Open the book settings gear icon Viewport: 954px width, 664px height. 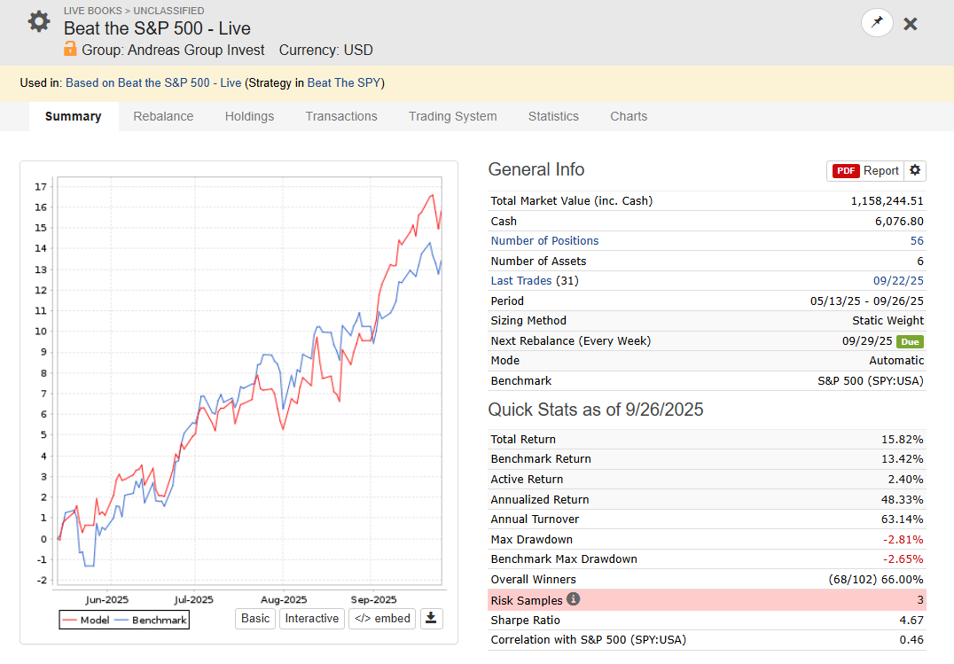(x=39, y=21)
